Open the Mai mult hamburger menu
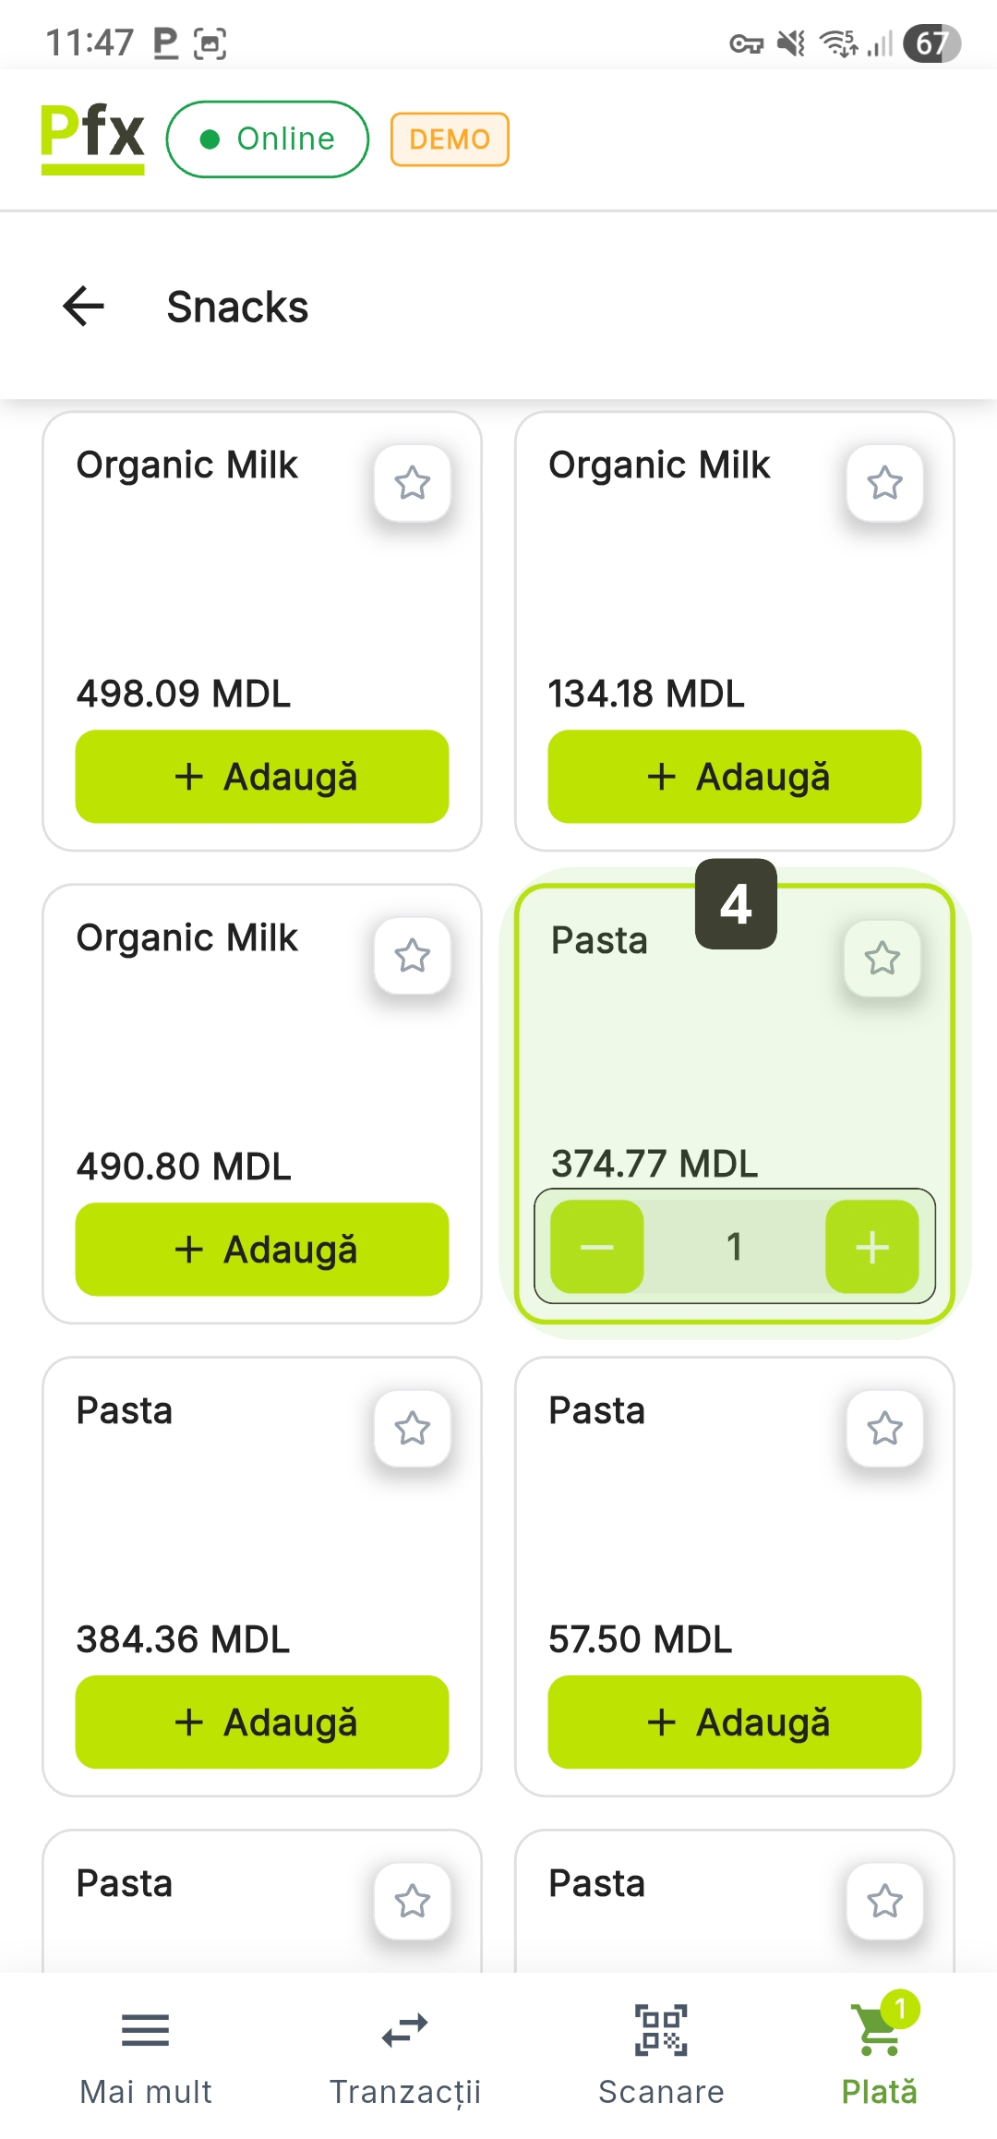Viewport: 997px width, 2139px height. (146, 2052)
